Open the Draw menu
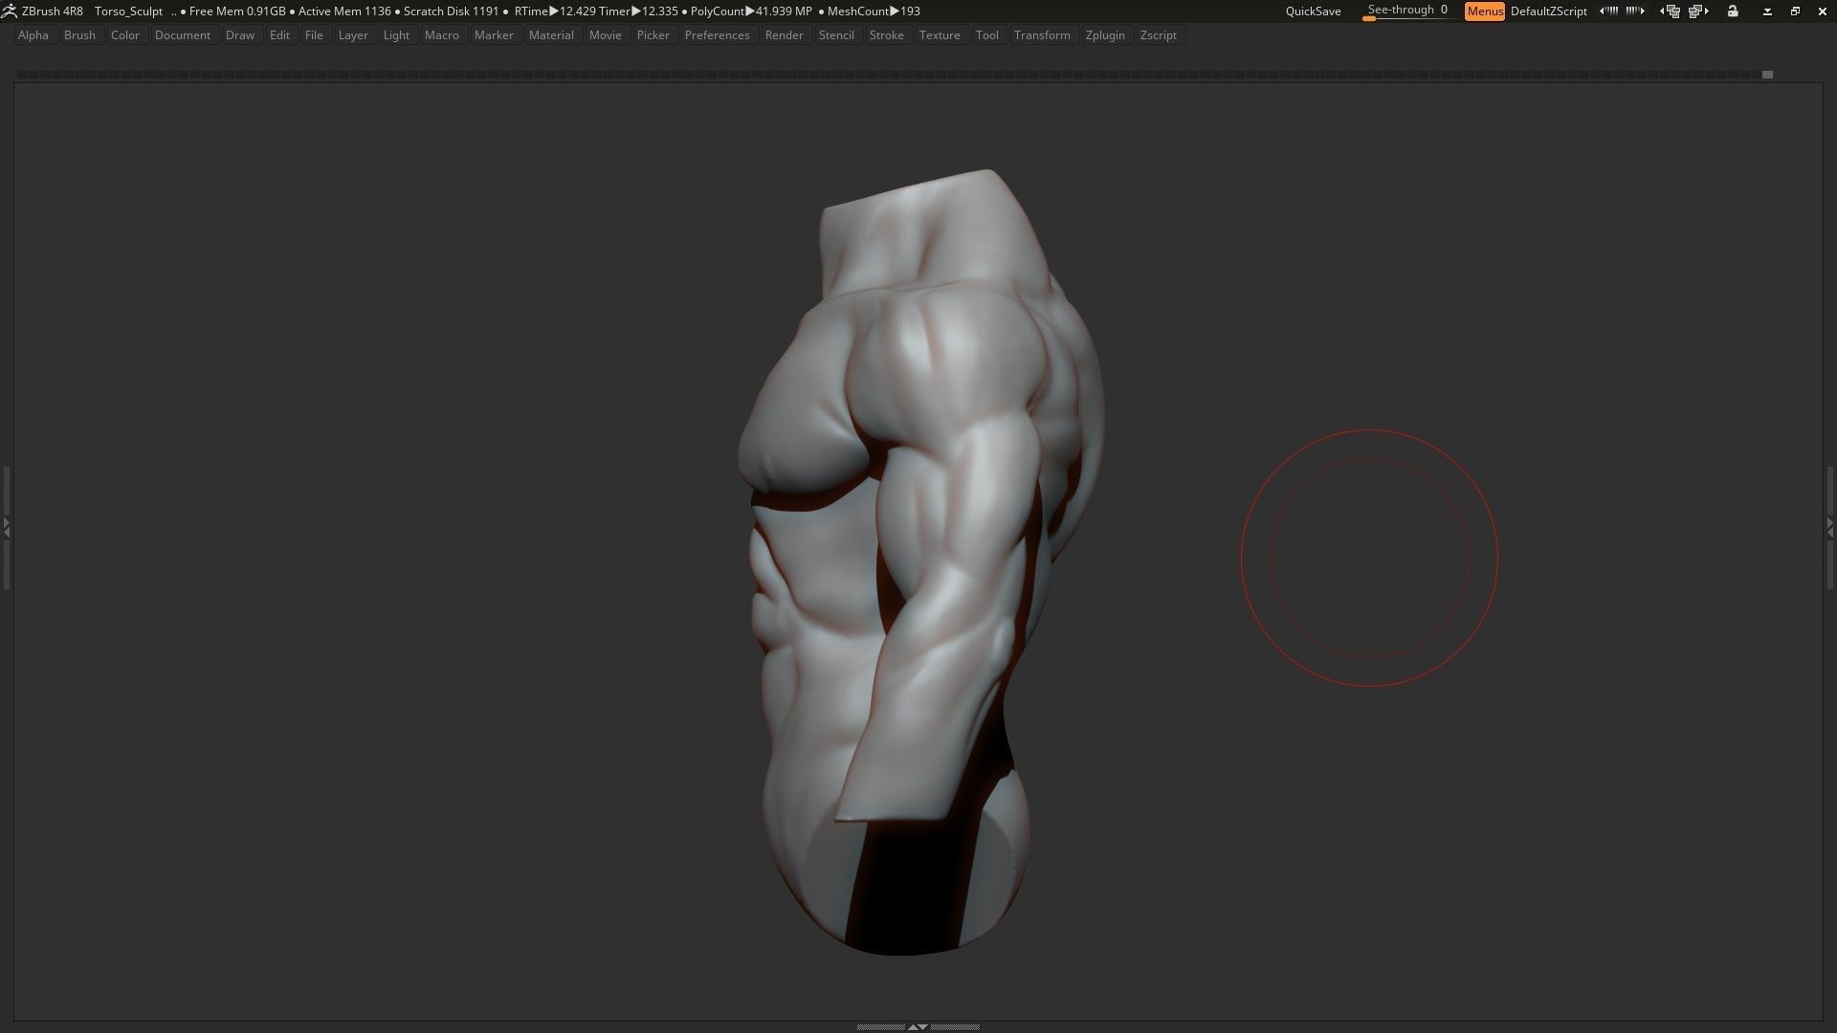This screenshot has width=1837, height=1033. (x=240, y=35)
